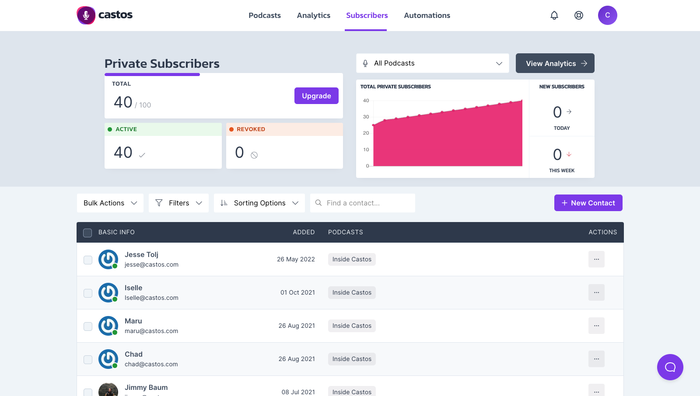Click Chad's avatar
The image size is (700, 396).
coord(108,359)
